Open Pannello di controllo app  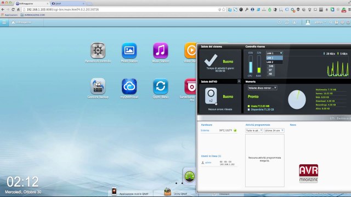click(x=98, y=50)
